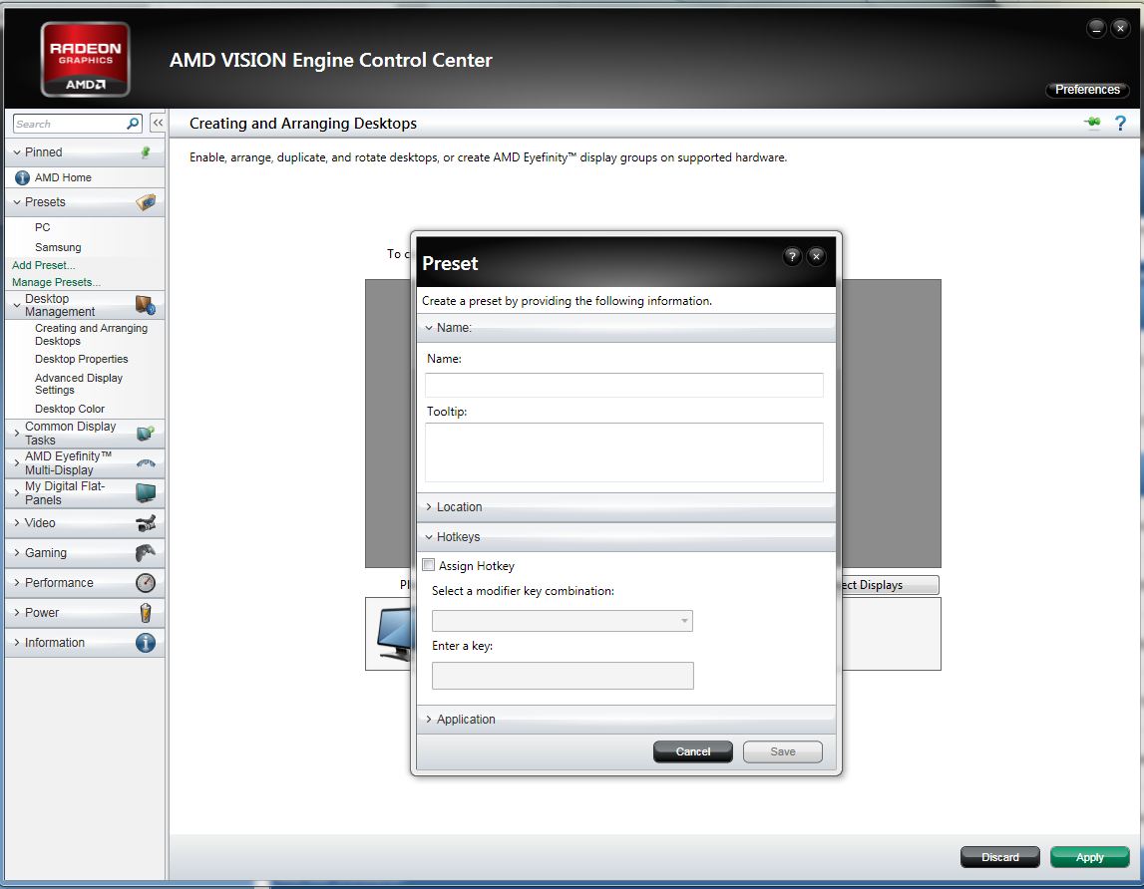
Task: Close the Preset dialog with X
Action: click(x=817, y=256)
